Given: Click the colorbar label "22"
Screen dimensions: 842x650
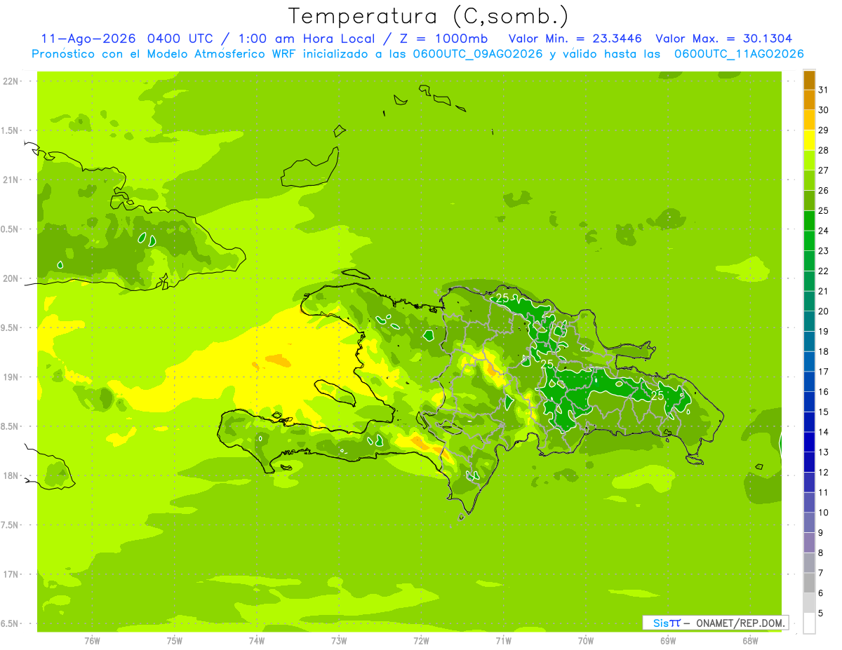Looking at the screenshot, I should pyautogui.click(x=823, y=271).
